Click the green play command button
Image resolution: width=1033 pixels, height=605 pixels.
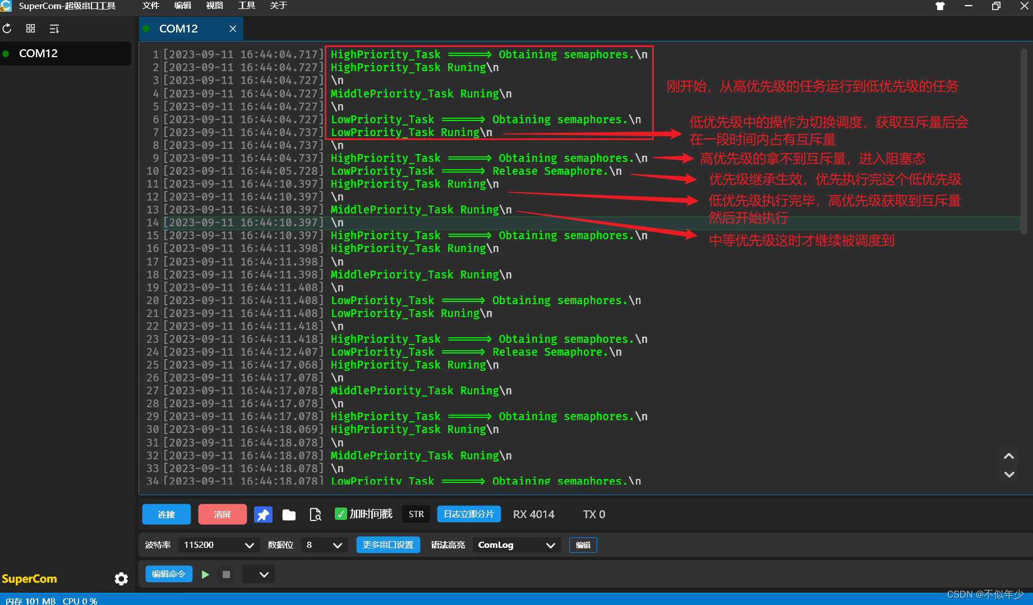click(x=205, y=574)
